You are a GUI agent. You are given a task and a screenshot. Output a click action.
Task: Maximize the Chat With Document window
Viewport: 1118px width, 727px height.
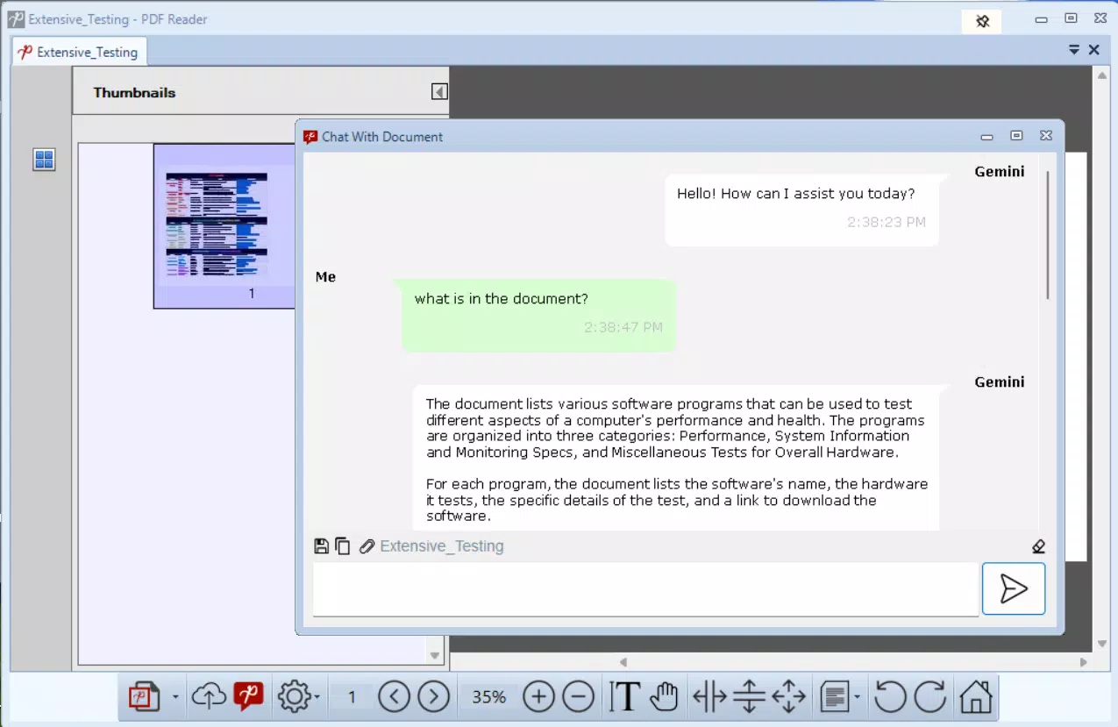(x=1016, y=136)
